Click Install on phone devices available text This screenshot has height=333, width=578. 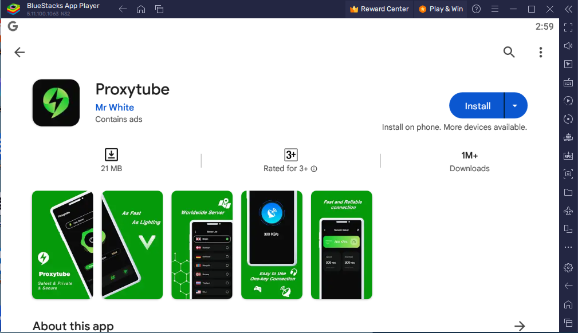click(x=454, y=127)
